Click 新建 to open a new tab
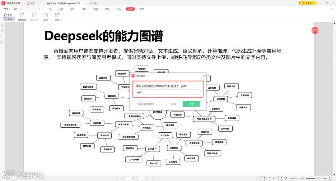This screenshot has height=181, width=336. [93, 3]
